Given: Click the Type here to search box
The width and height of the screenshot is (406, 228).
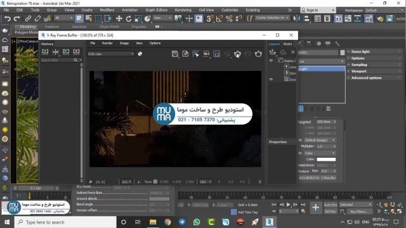Looking at the screenshot, I should (65, 222).
